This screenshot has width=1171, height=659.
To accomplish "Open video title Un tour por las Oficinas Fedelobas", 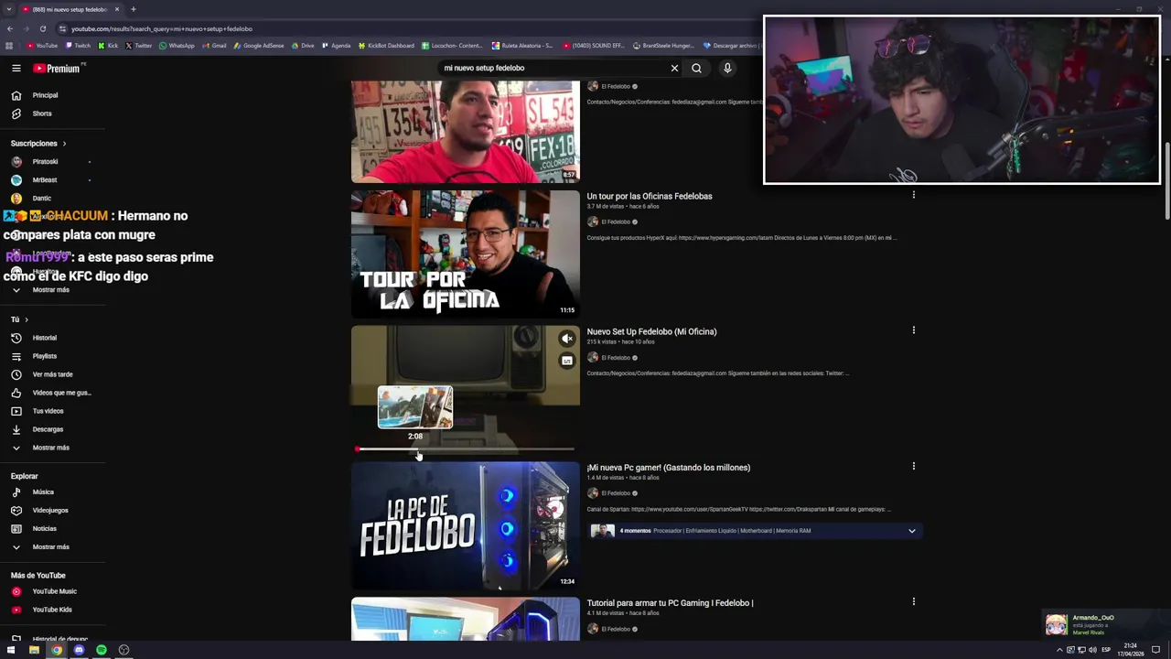I will point(650,196).
